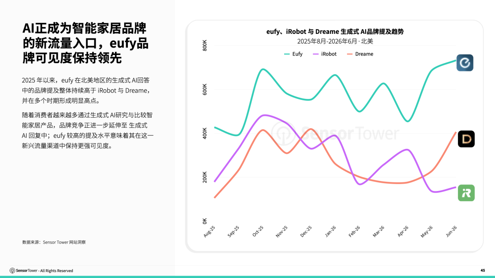Click the 200K y-axis label
This screenshot has height=278, width=495.
(x=204, y=177)
